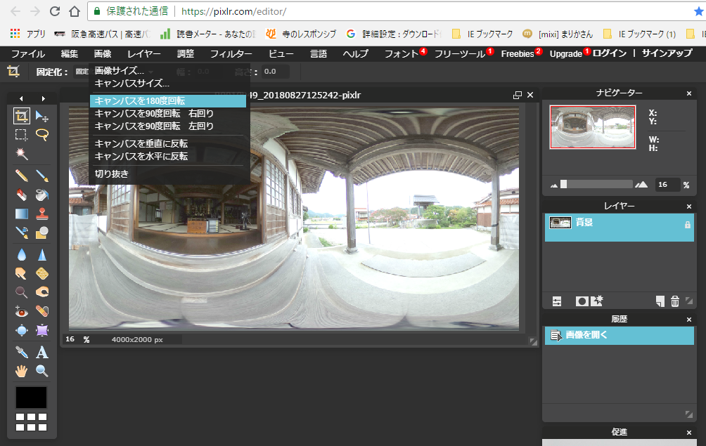Viewport: 706px width, 446px height.
Task: Expand toolbox with the right arrow
Action: [43, 98]
